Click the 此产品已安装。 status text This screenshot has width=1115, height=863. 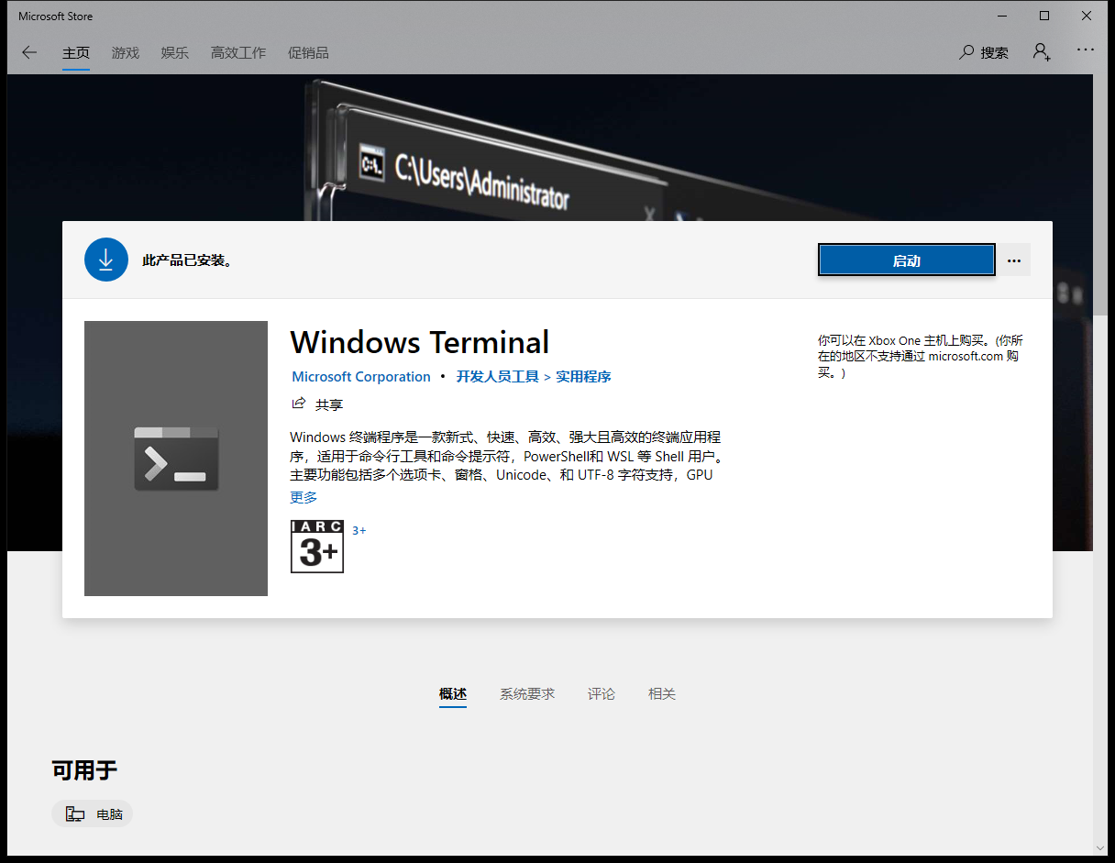[188, 260]
